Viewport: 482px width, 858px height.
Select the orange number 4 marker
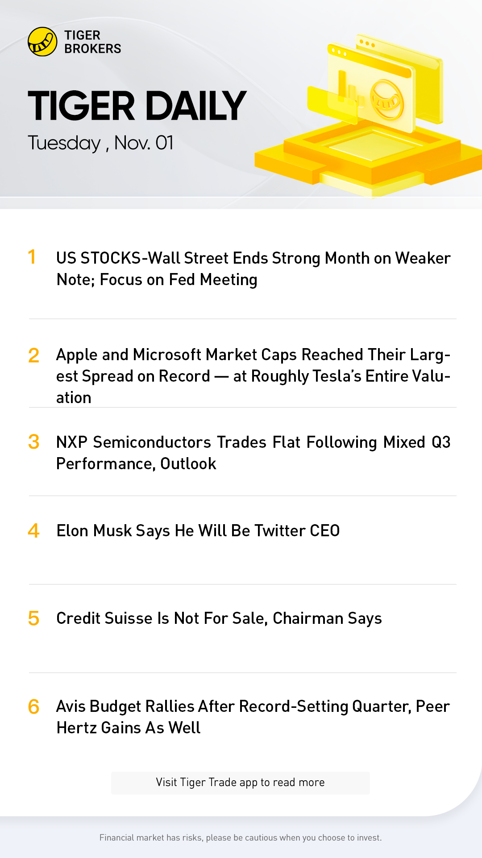(33, 531)
